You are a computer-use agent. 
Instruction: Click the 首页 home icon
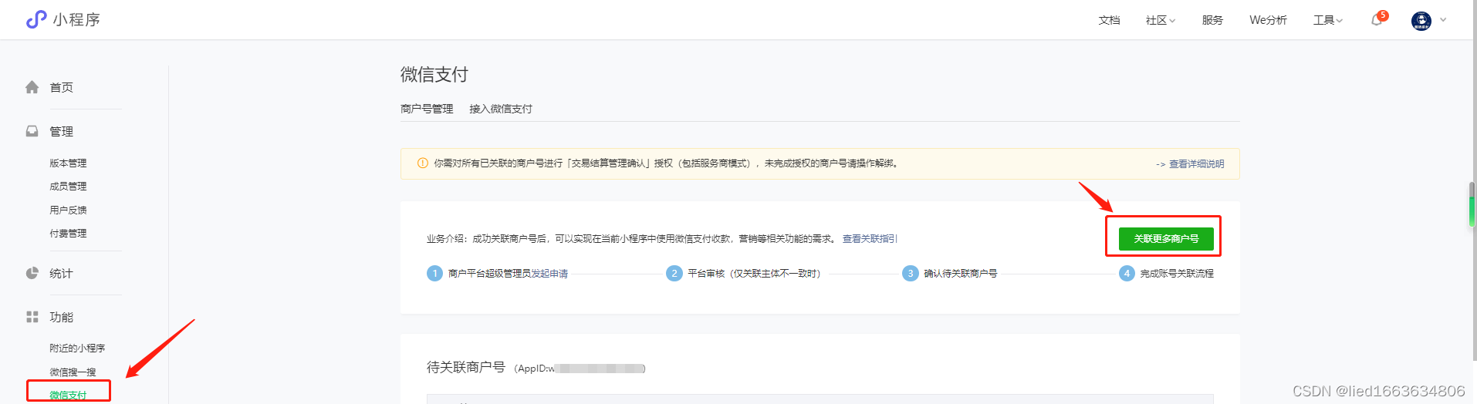(x=32, y=87)
